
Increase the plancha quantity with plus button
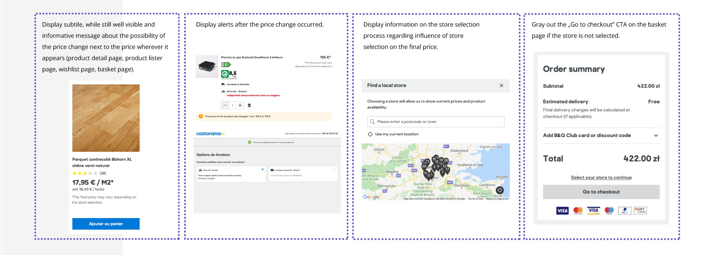(x=240, y=105)
